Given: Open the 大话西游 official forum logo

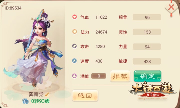Looking at the screenshot, I should click(152, 91).
